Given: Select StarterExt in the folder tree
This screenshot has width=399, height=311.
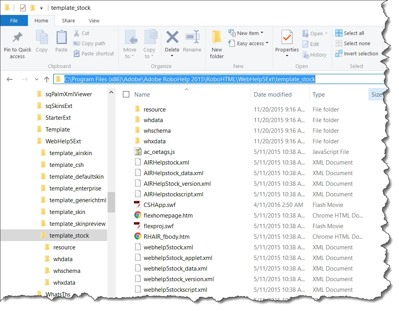Looking at the screenshot, I should coord(58,118).
